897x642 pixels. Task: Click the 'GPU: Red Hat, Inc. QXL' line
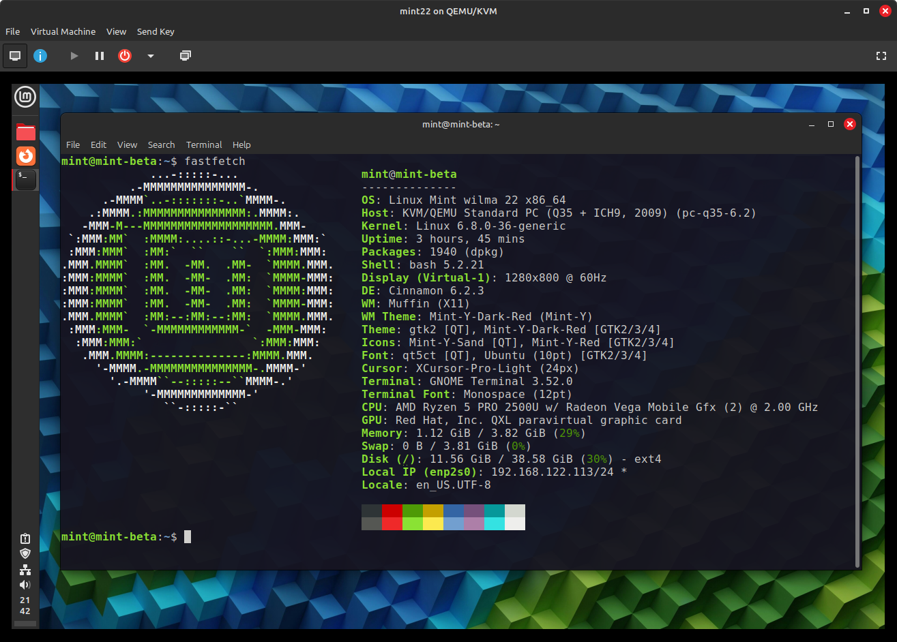(522, 421)
